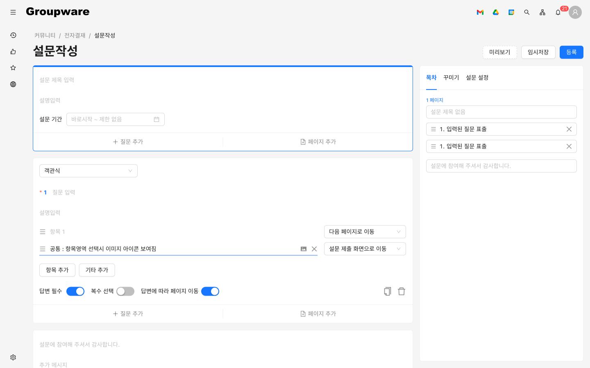Switch to the 꾸미기 tab
This screenshot has height=368, width=590.
451,78
